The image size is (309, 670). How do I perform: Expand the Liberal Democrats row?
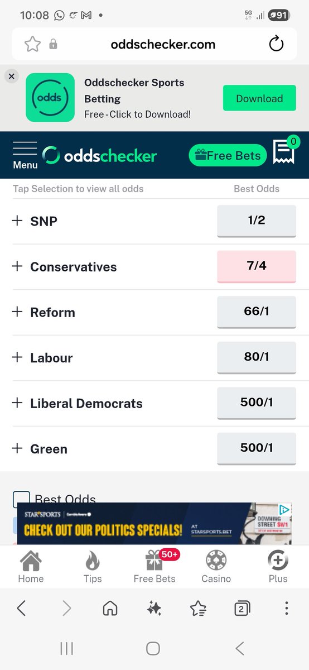coord(154,403)
